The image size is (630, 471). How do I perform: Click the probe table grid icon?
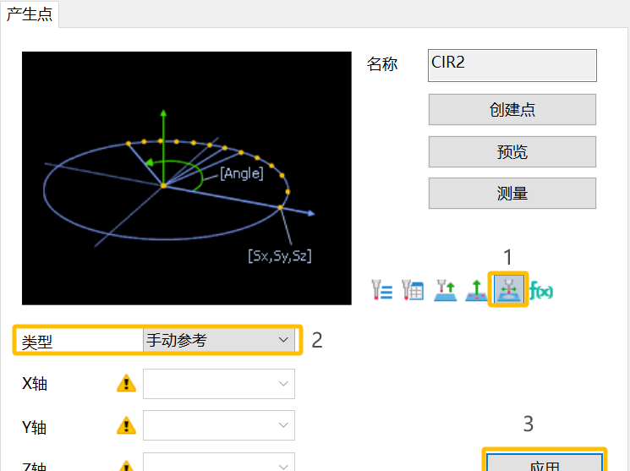coord(413,291)
